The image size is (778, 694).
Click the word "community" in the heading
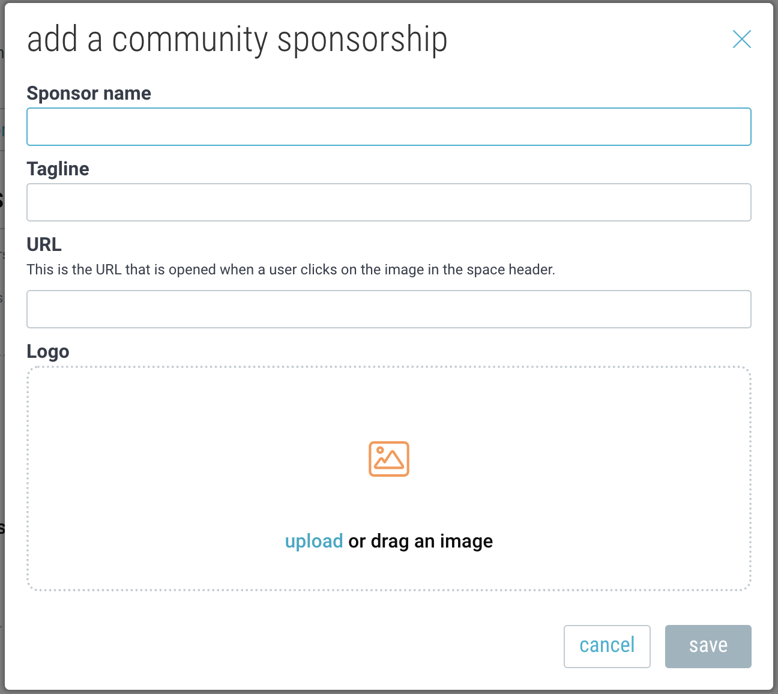point(189,40)
